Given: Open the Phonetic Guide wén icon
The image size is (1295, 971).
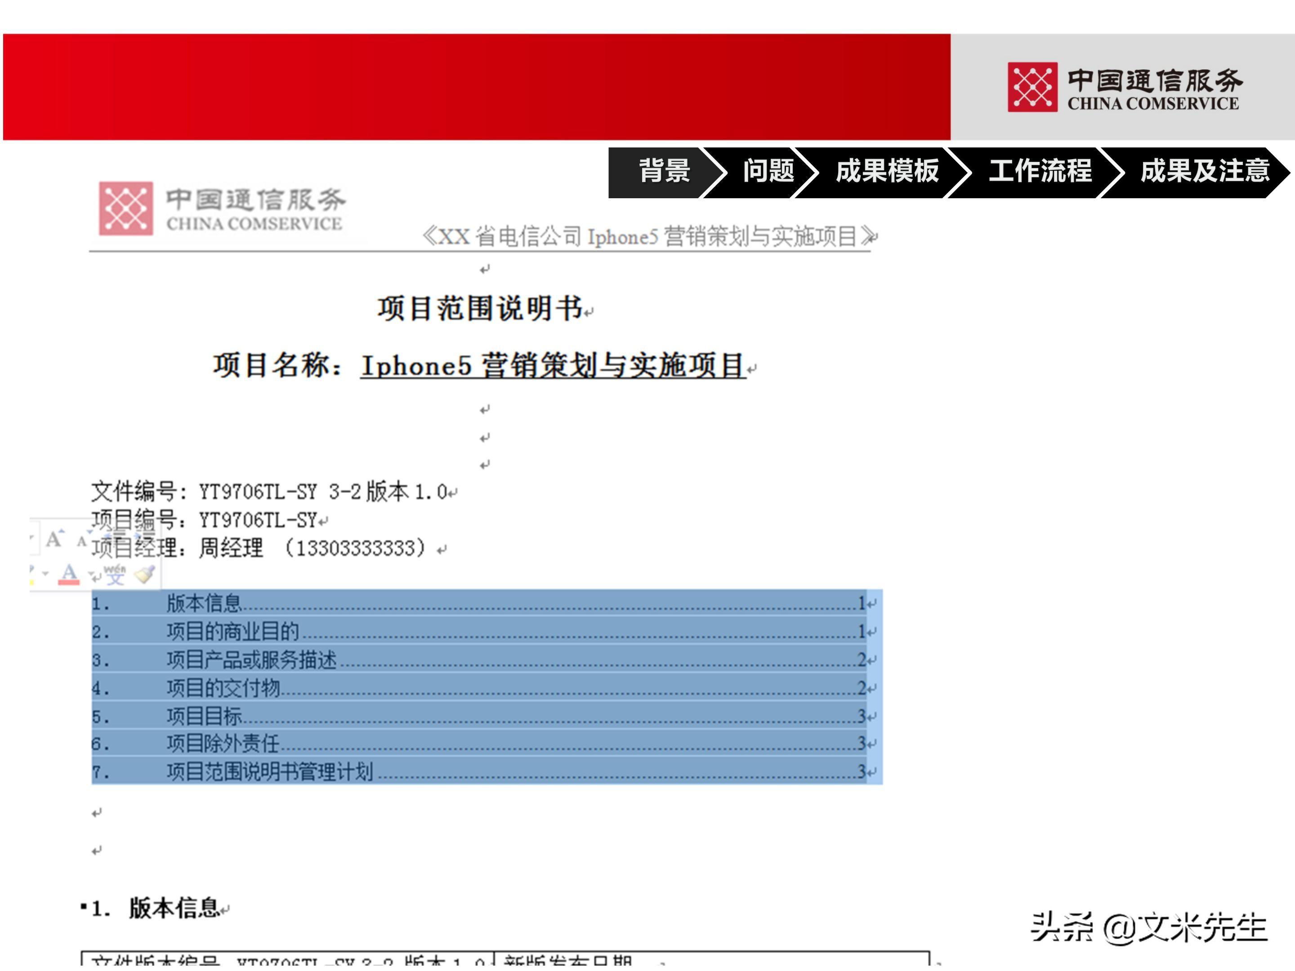Looking at the screenshot, I should coord(115,575).
